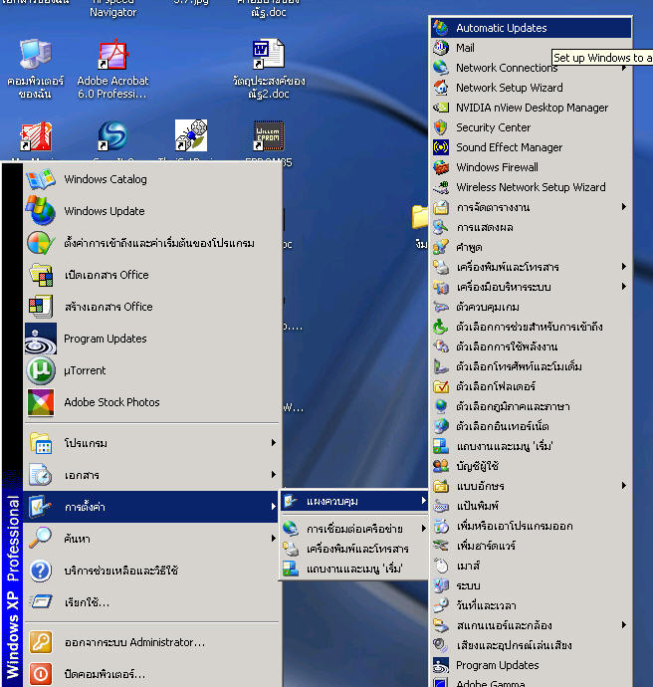Expand the การจัดตารางงาน submenu arrow
This screenshot has width=653, height=687.
624,207
